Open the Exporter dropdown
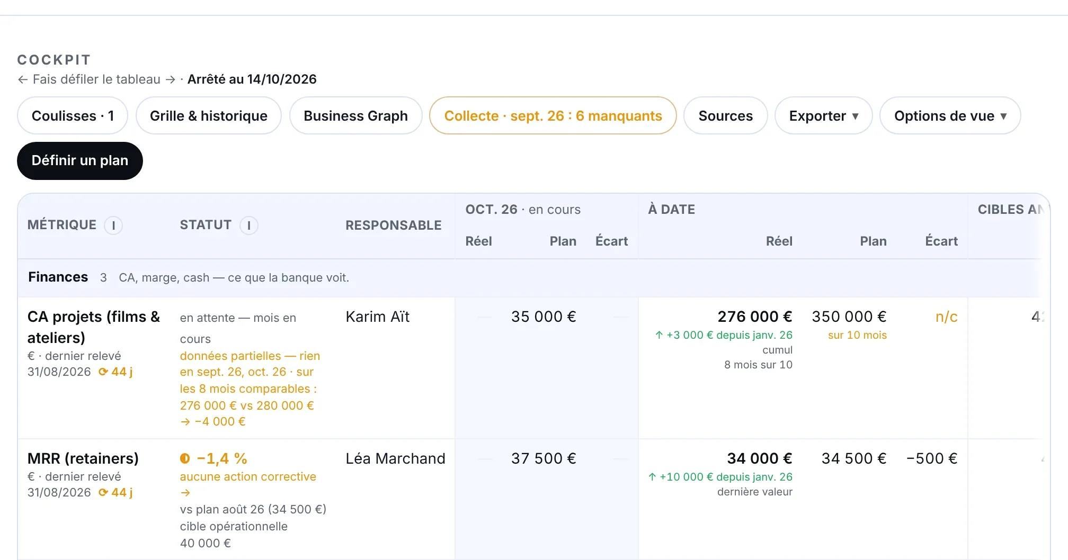The image size is (1068, 560). pos(823,116)
